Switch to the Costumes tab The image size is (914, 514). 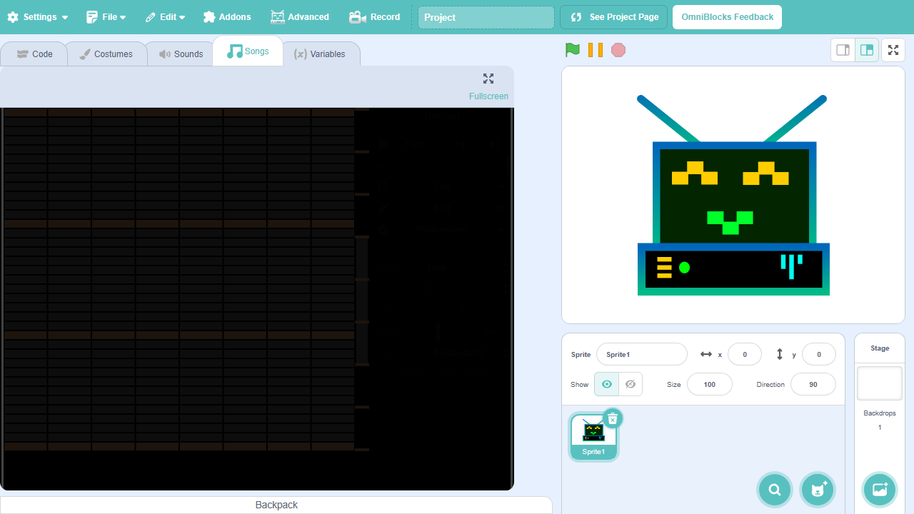(x=106, y=54)
